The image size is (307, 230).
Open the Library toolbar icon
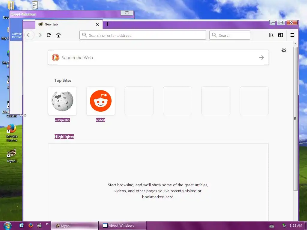pyautogui.click(x=271, y=35)
